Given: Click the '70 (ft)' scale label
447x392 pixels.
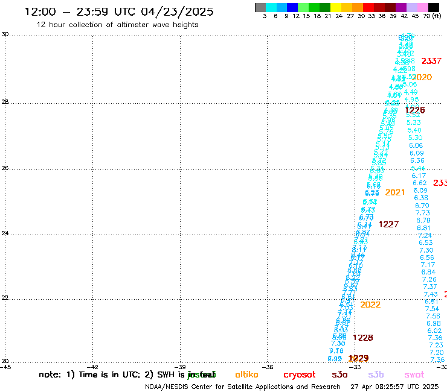Looking at the screenshot, I should pos(432,16).
